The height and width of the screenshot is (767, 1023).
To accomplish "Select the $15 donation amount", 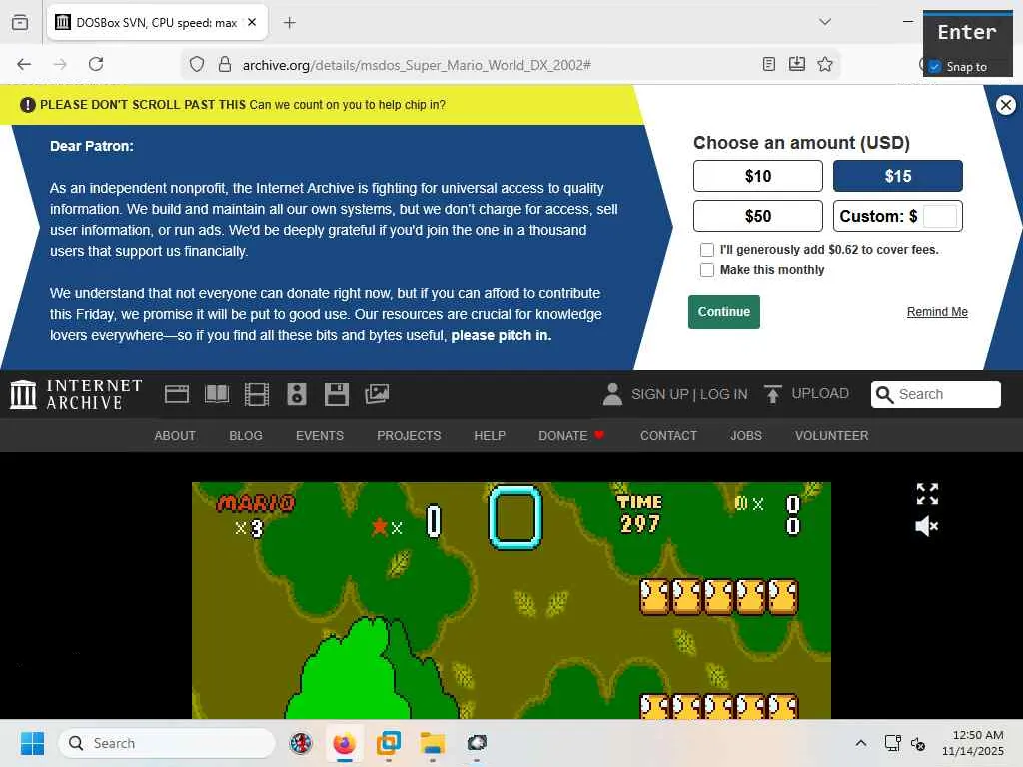I will pos(898,176).
